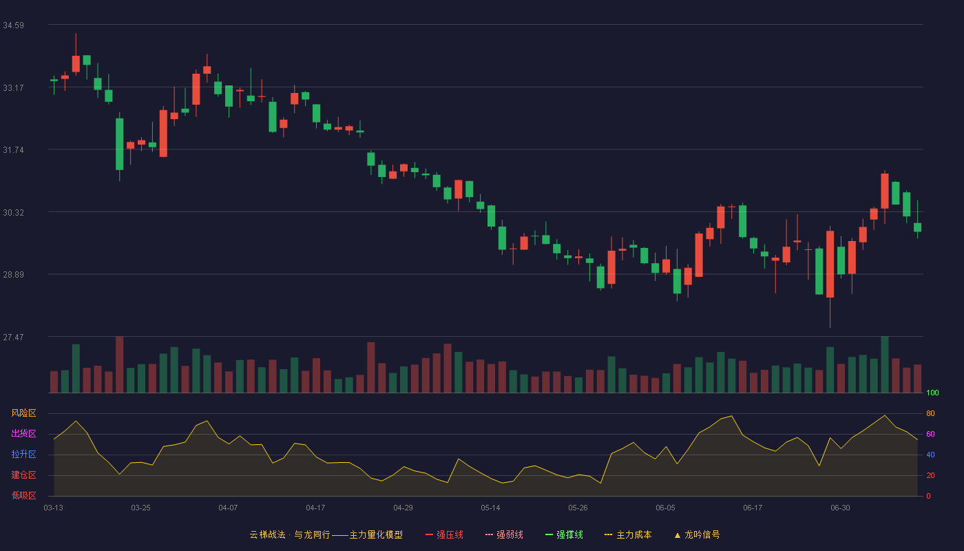964x551 pixels.
Task: Click the 80 indicator scale value
Action: [930, 413]
